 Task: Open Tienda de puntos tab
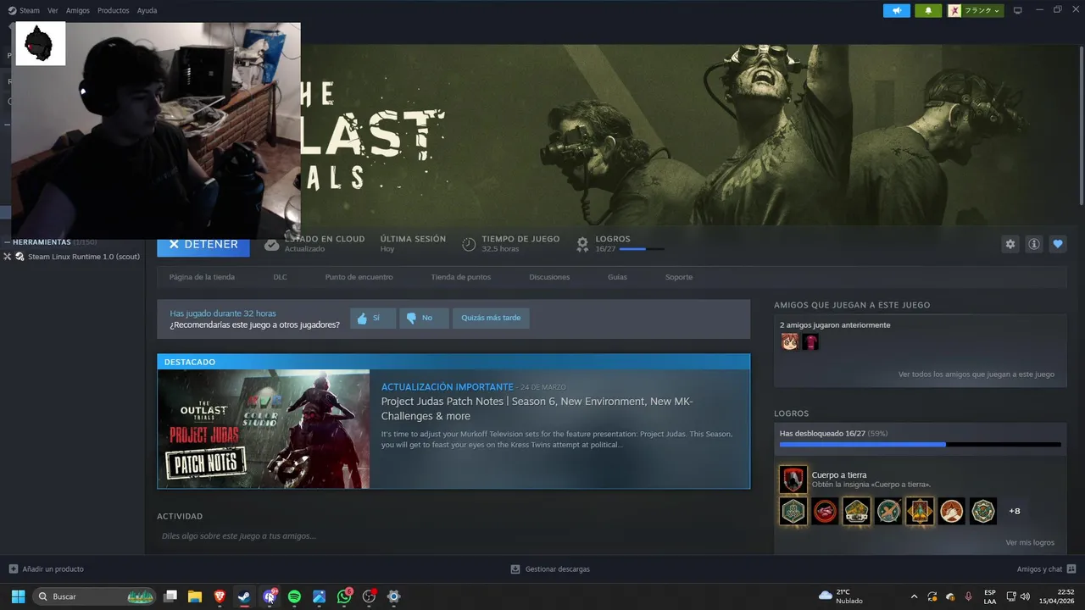click(x=460, y=277)
